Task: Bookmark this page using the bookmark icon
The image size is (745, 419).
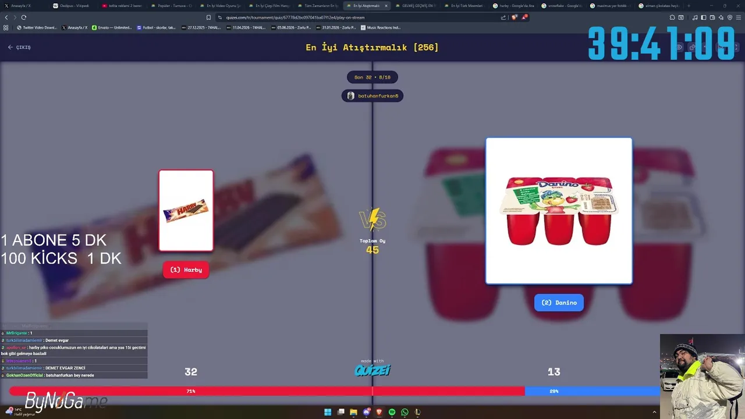Action: (x=208, y=17)
